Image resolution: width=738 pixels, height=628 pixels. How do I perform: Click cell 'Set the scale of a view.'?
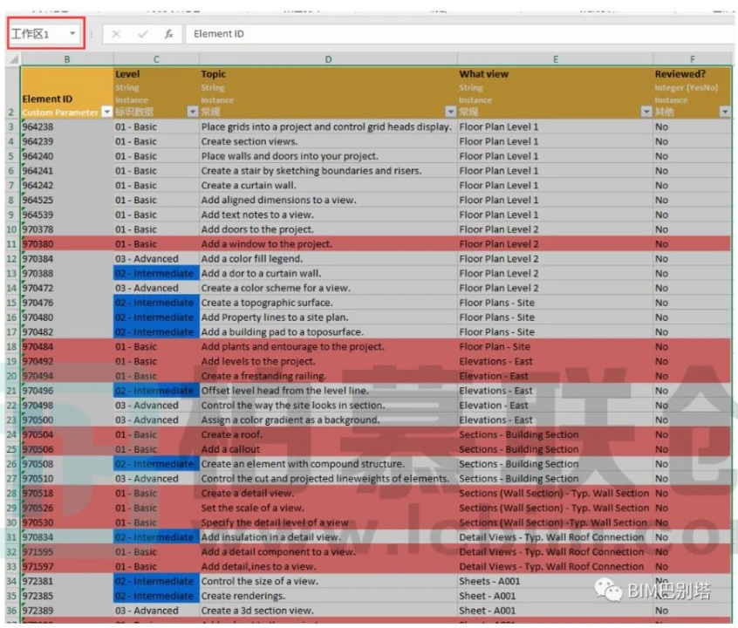coord(328,508)
